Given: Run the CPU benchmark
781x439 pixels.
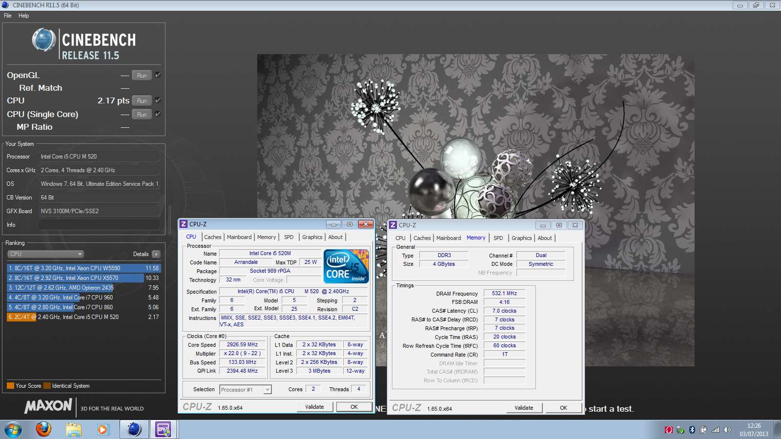Looking at the screenshot, I should (x=142, y=101).
